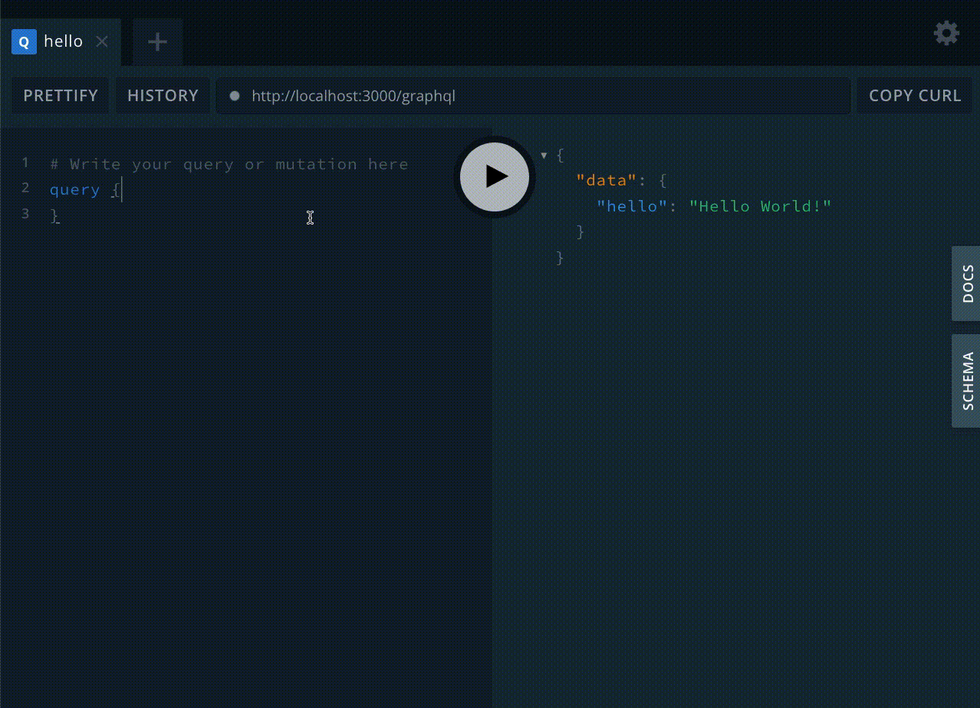Open the settings gear
Screen dimensions: 980x708
pyautogui.click(x=945, y=33)
